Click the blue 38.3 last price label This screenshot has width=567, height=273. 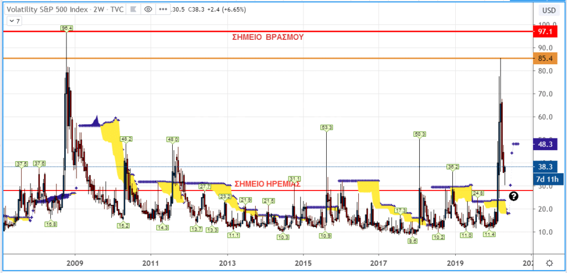tap(545, 167)
